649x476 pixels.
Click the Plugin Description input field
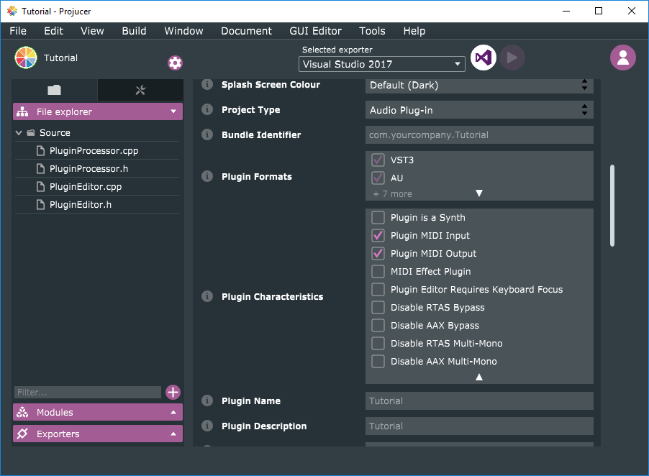[479, 426]
